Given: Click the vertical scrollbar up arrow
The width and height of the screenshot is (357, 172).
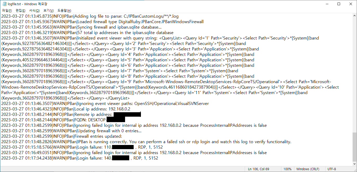Looking at the screenshot, I should 354,16.
